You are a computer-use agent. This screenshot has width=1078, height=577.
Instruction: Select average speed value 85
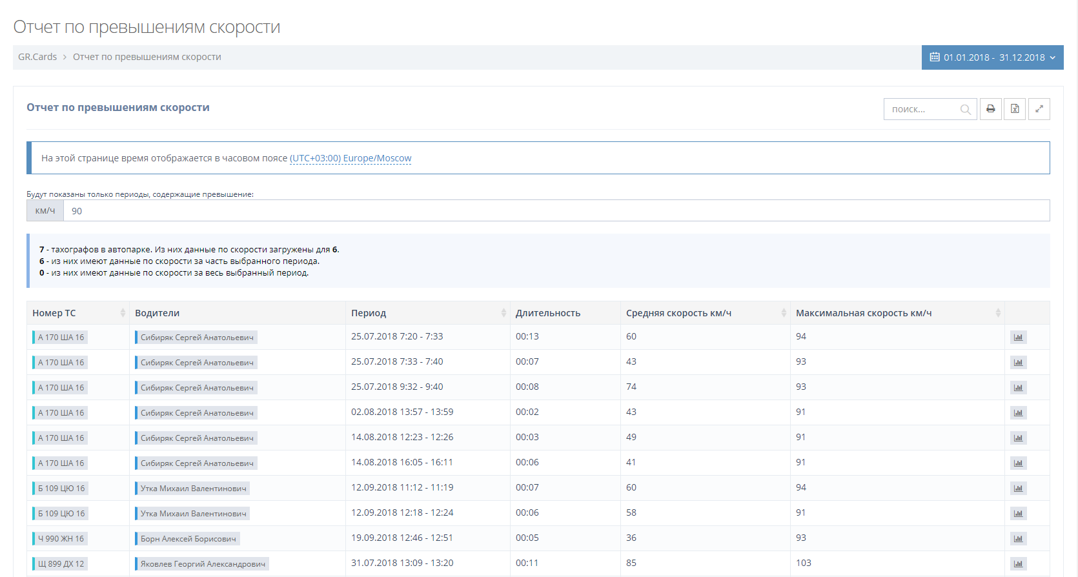coord(631,563)
